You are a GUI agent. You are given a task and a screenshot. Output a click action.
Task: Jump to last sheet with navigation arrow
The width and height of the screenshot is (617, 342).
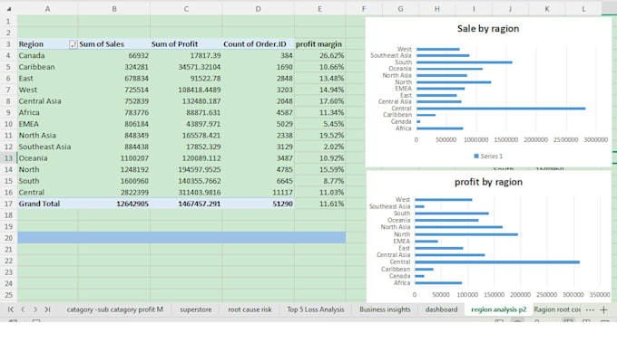47,309
